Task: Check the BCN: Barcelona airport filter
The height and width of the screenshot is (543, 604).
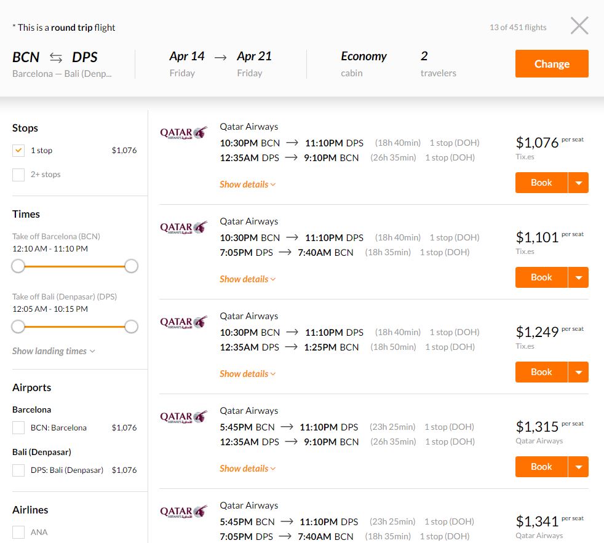Action: click(x=18, y=427)
